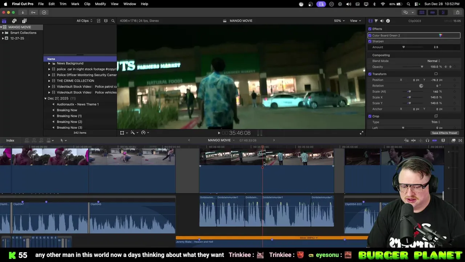Viewport: 465px width, 262px height.
Task: Open the Mark menu
Action: tap(75, 4)
